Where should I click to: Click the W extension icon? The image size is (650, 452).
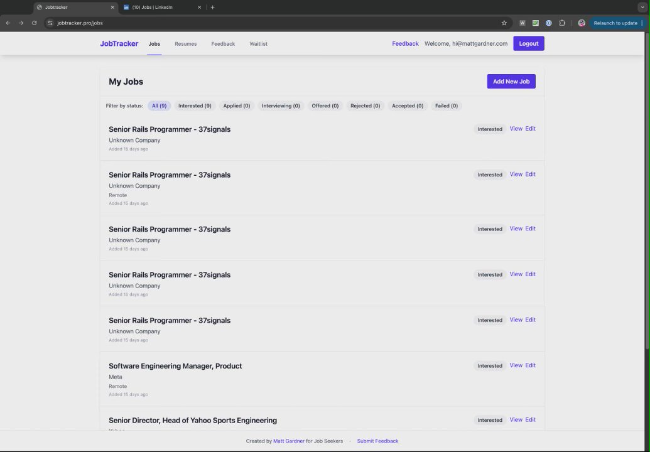point(522,23)
